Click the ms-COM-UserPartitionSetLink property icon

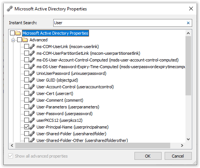pyautogui.click(x=32, y=53)
